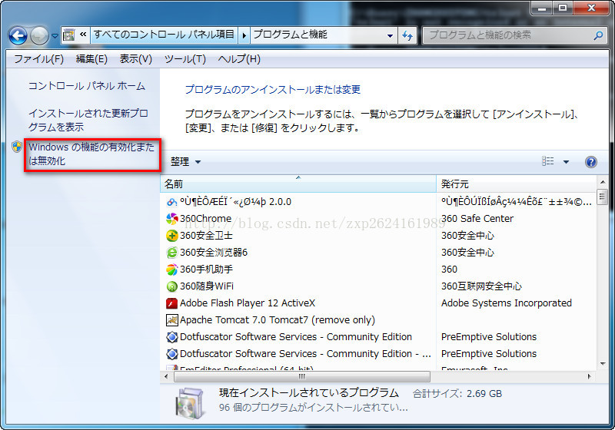
Task: Open インストールされた更新プログラムを表示 link
Action: [88, 121]
